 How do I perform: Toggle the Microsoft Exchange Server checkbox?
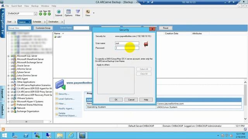pyautogui.click(x=12, y=63)
